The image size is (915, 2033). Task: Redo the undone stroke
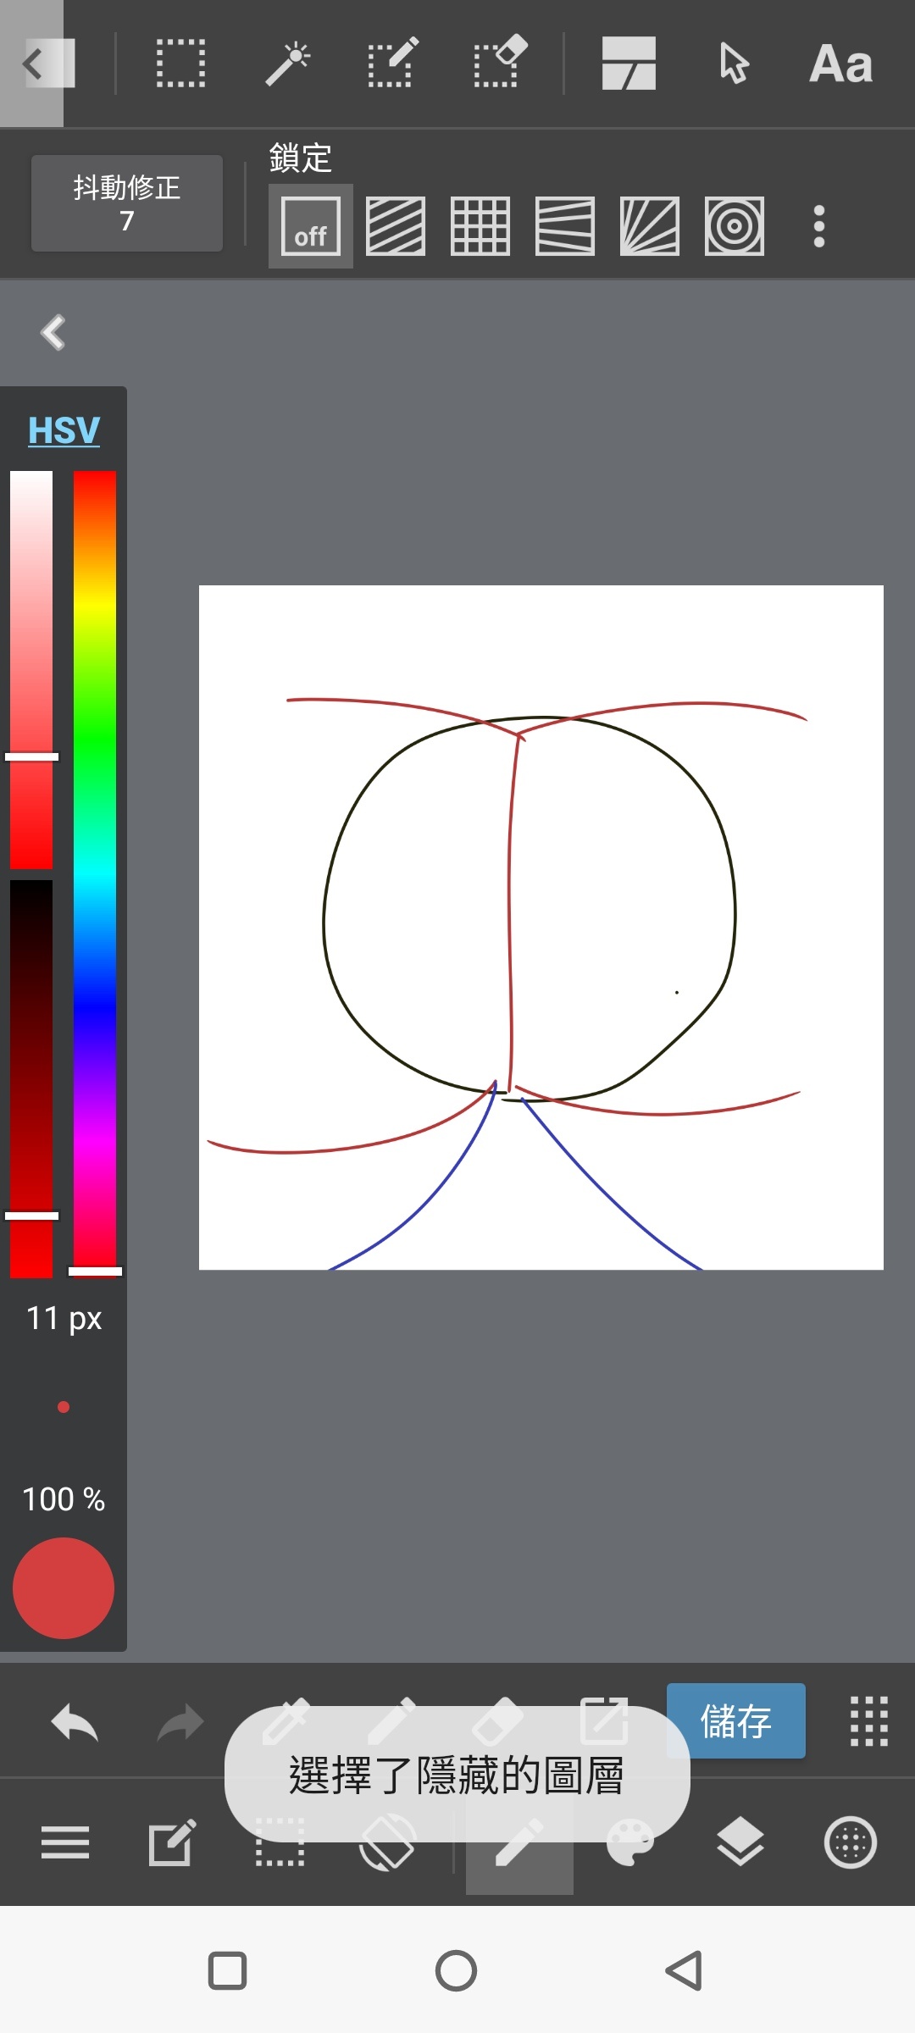click(180, 1722)
